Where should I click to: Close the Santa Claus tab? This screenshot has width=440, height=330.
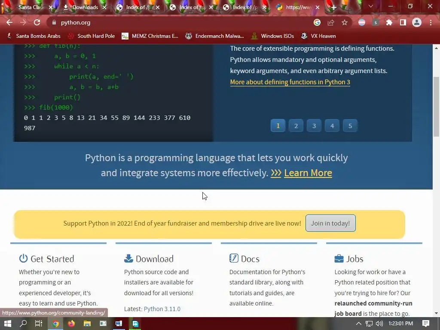pyautogui.click(x=51, y=7)
